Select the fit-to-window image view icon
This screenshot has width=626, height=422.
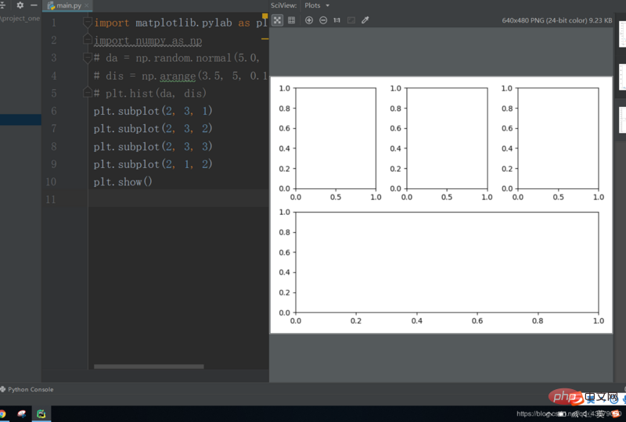coord(277,20)
